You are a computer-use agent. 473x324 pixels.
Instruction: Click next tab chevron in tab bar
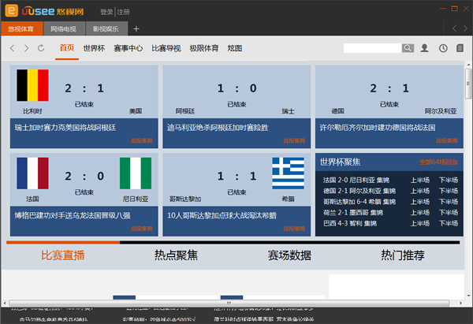(x=465, y=28)
